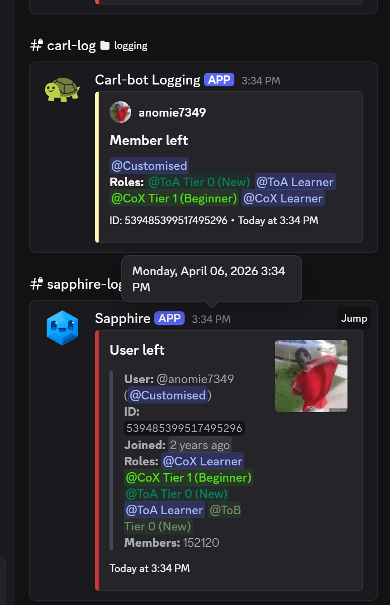
Task: Click the locked hash icon beside sapphire-log
Action: click(x=36, y=284)
